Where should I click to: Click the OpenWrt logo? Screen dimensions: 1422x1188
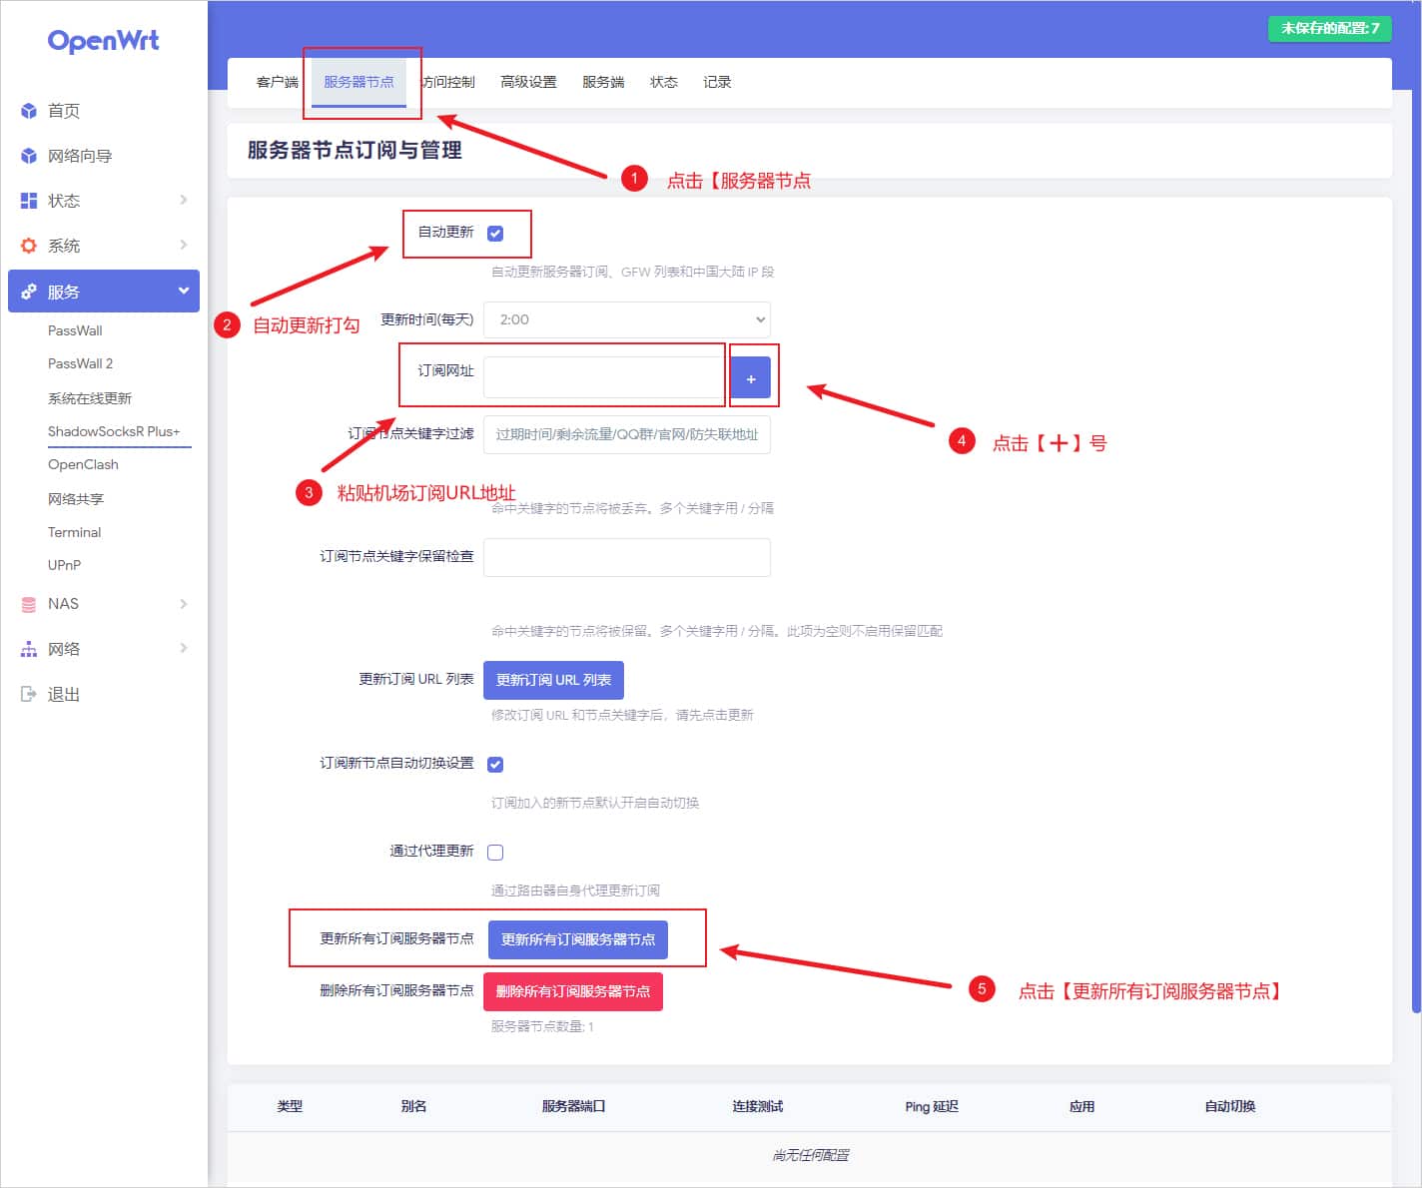pos(103,41)
